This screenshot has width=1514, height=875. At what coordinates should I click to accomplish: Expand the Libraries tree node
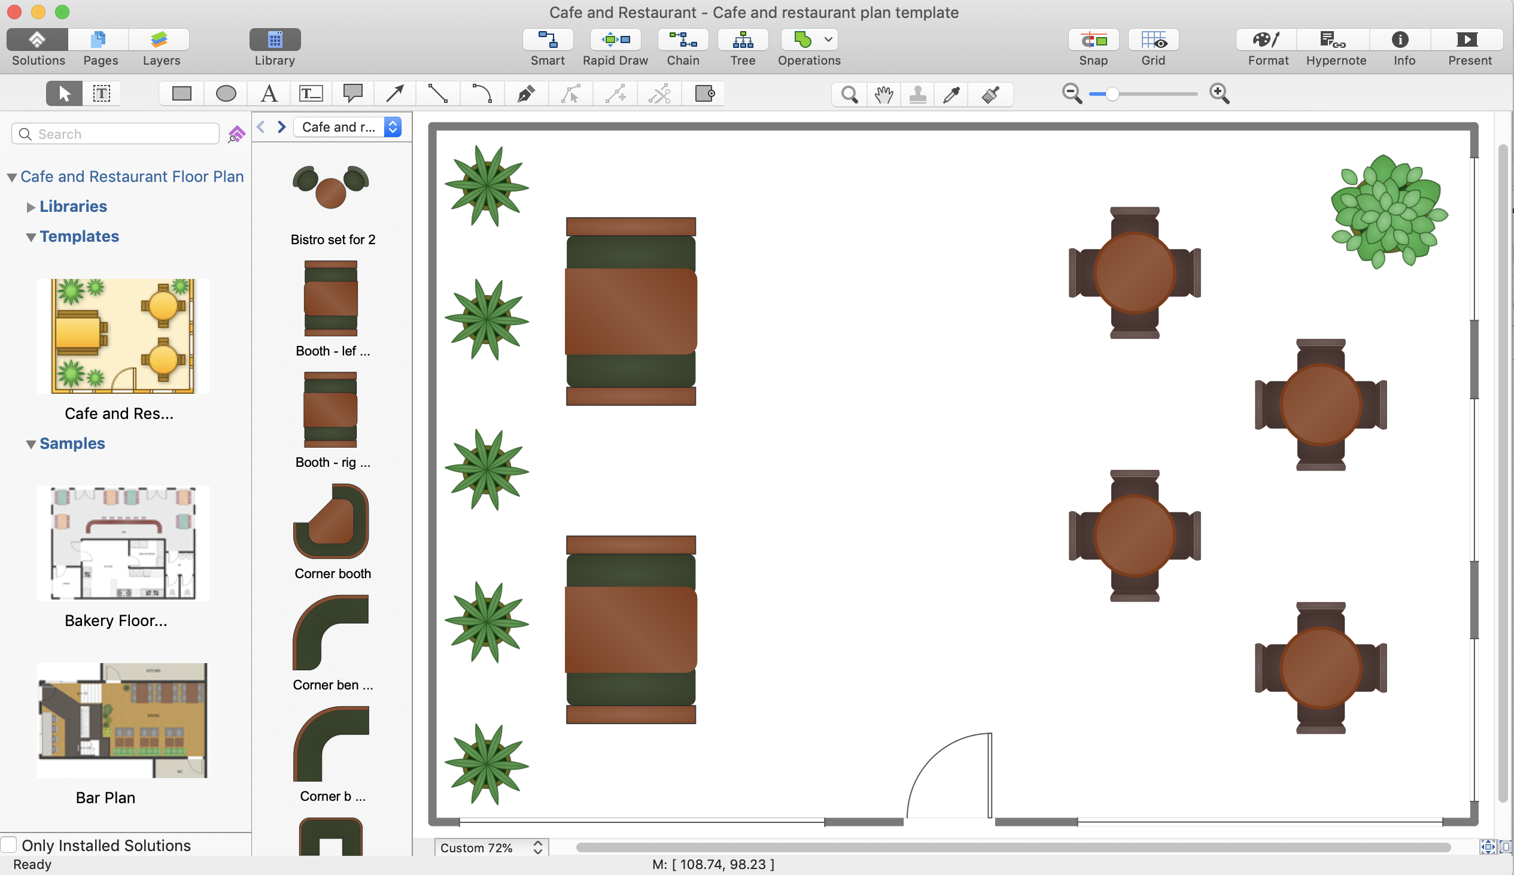31,207
